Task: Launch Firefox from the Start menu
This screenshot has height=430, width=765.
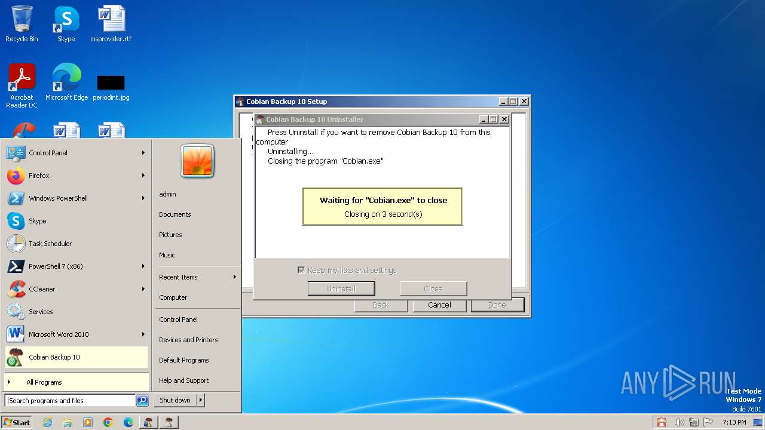Action: point(76,176)
